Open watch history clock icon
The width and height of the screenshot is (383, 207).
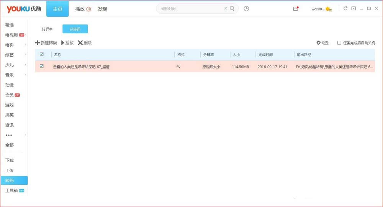coord(246,8)
